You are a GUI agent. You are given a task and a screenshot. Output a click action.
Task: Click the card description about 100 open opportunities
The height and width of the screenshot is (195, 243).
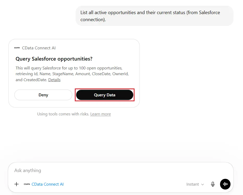72,74
